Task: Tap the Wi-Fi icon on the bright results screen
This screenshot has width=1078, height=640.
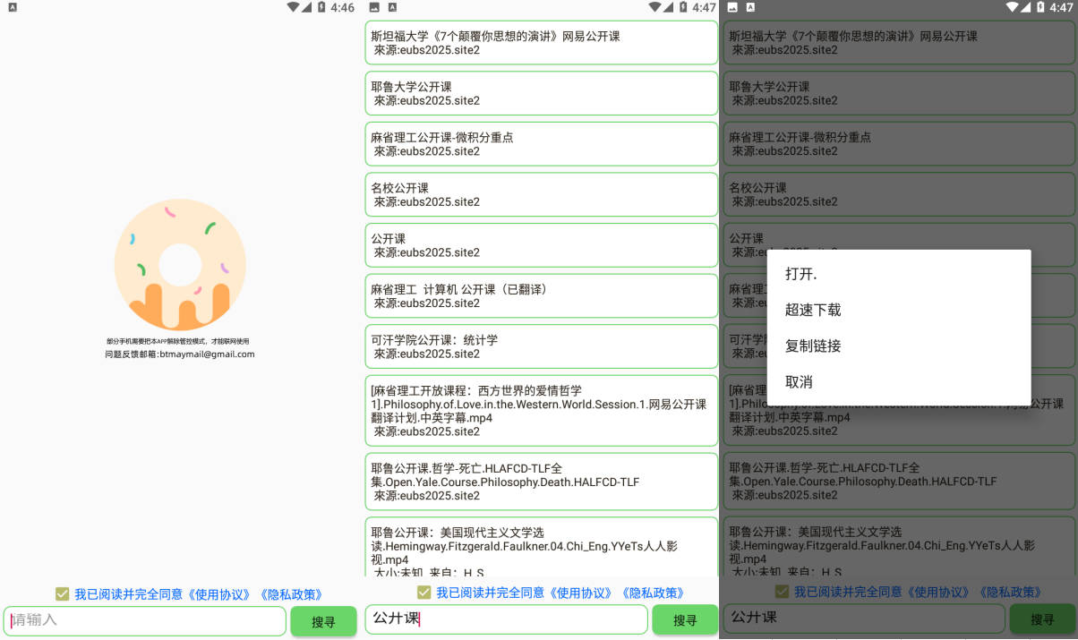Action: 654,7
